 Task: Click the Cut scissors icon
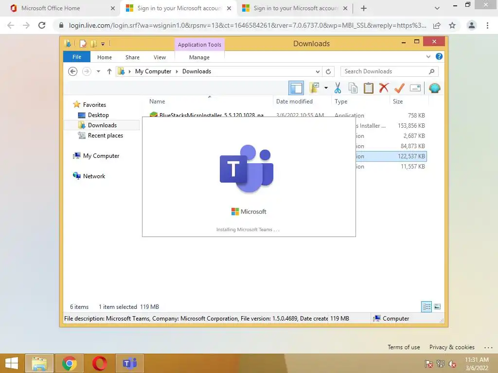tap(338, 88)
